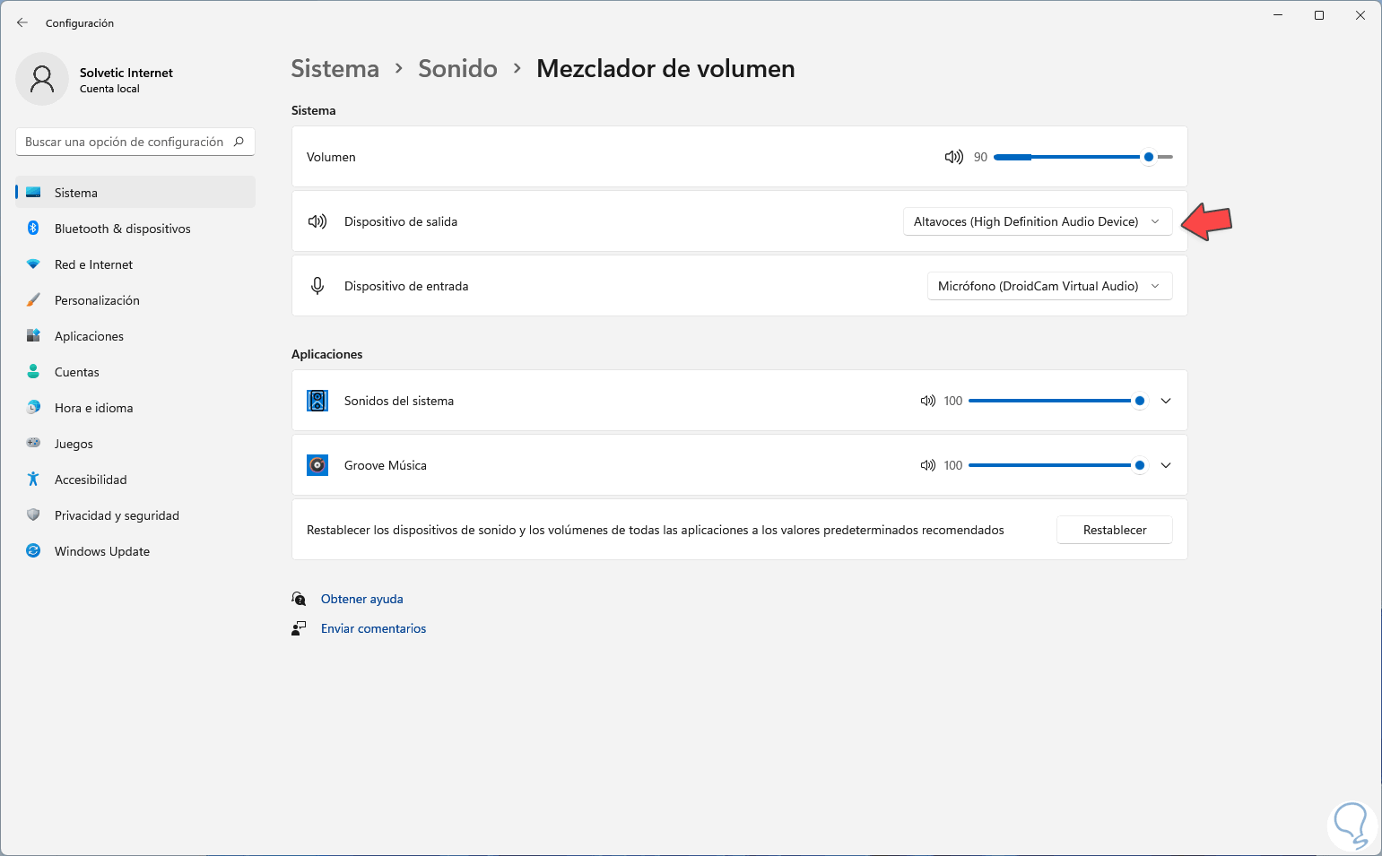Click the settings search input field
The height and width of the screenshot is (856, 1382).
click(x=124, y=142)
